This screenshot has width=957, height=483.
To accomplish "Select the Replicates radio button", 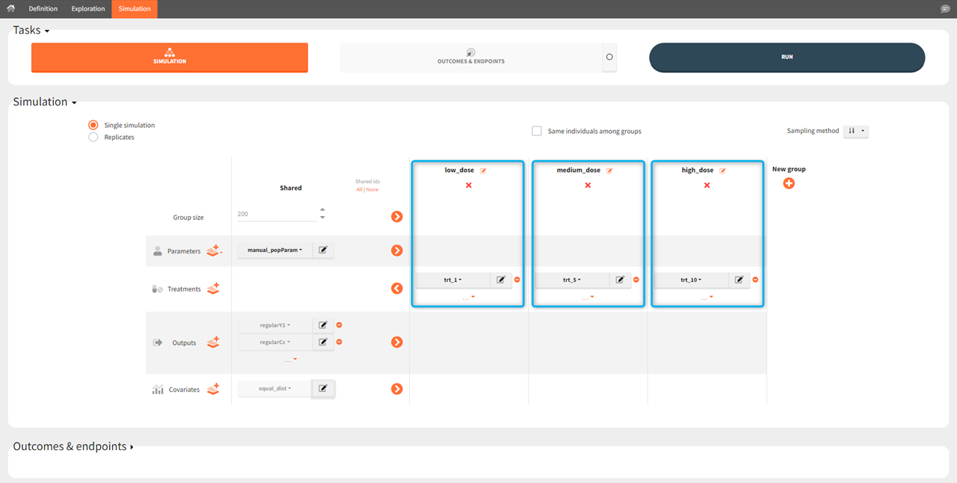I will [x=93, y=138].
